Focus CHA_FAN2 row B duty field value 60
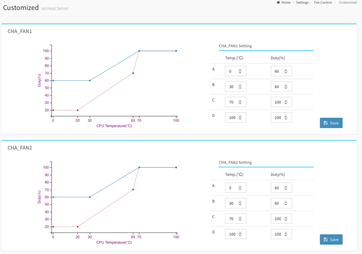The height and width of the screenshot is (254, 362). [x=281, y=203]
